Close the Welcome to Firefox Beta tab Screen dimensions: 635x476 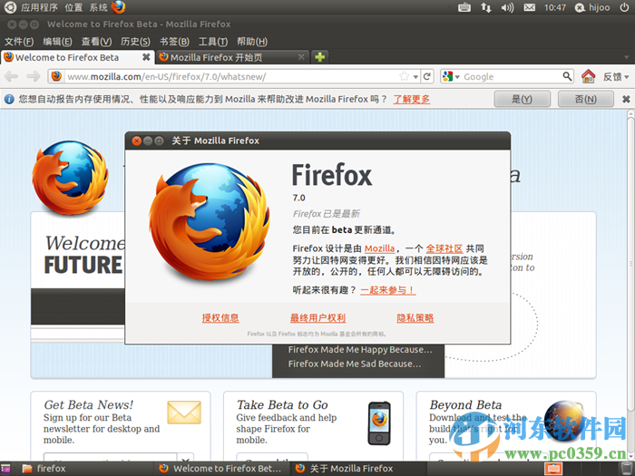(146, 57)
